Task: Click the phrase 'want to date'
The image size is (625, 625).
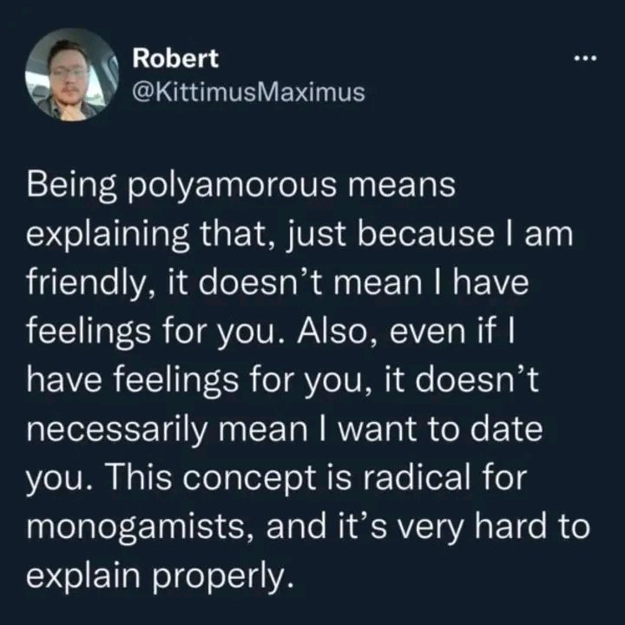Action: pyautogui.click(x=440, y=430)
